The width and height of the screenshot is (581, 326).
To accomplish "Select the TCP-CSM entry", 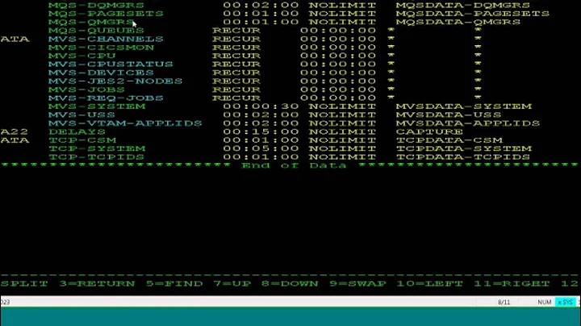I will [82, 140].
